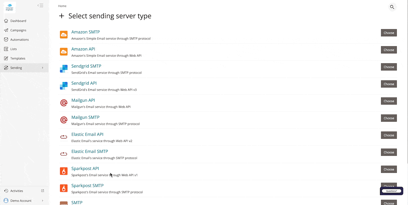Click the Mailgun API red at-sign icon

coord(64,103)
